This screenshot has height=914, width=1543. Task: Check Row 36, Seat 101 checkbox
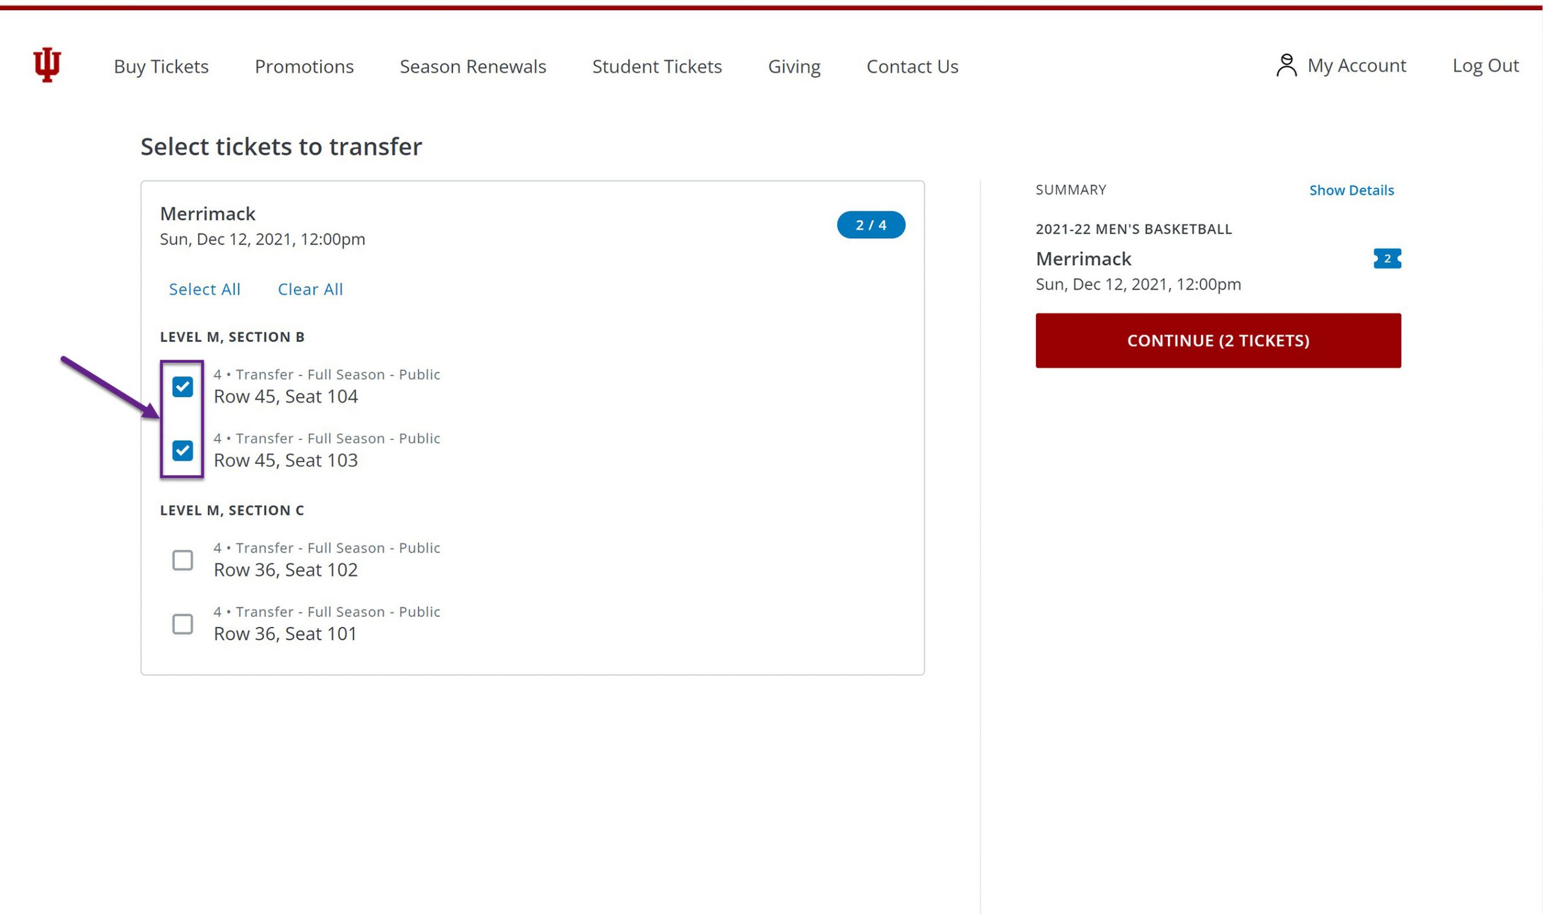pos(182,625)
